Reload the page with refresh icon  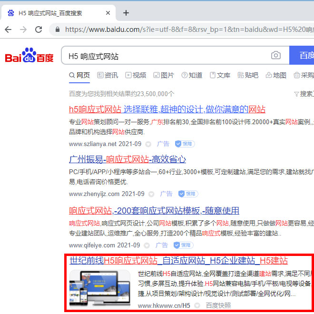[39, 29]
